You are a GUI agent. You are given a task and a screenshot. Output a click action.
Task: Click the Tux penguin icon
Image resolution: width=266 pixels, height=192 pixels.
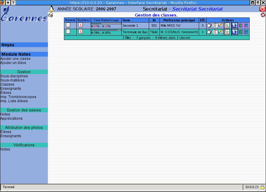pos(51,9)
